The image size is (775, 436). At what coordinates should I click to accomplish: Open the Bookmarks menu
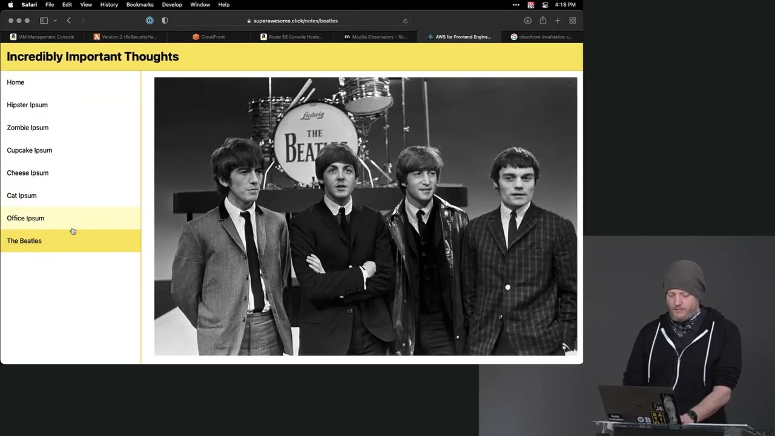point(140,5)
